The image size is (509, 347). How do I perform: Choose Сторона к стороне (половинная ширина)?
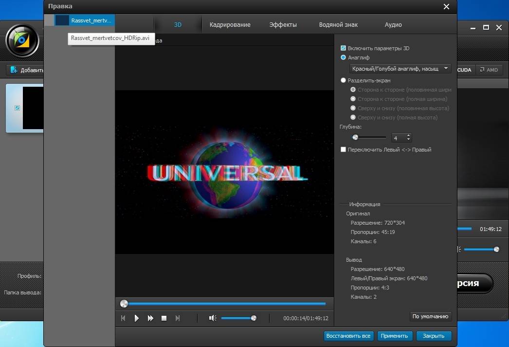tap(353, 90)
